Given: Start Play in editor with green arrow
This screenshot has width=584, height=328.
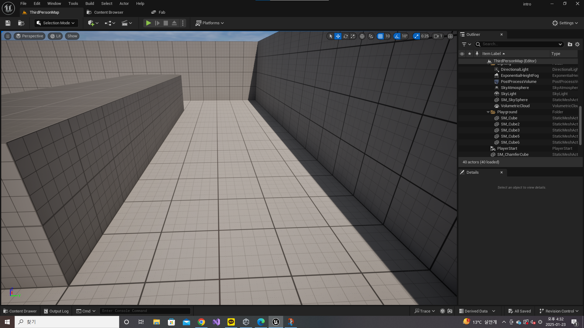Looking at the screenshot, I should pyautogui.click(x=148, y=23).
